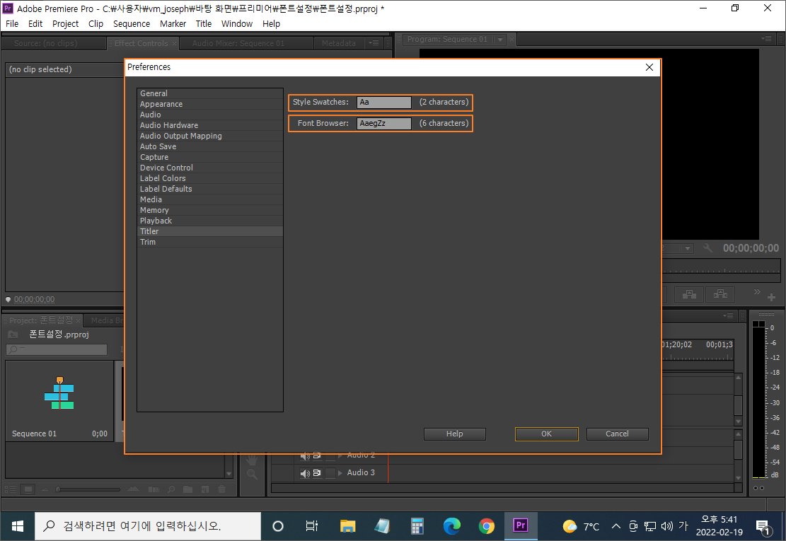Show hidden system tray icons chevron

616,526
